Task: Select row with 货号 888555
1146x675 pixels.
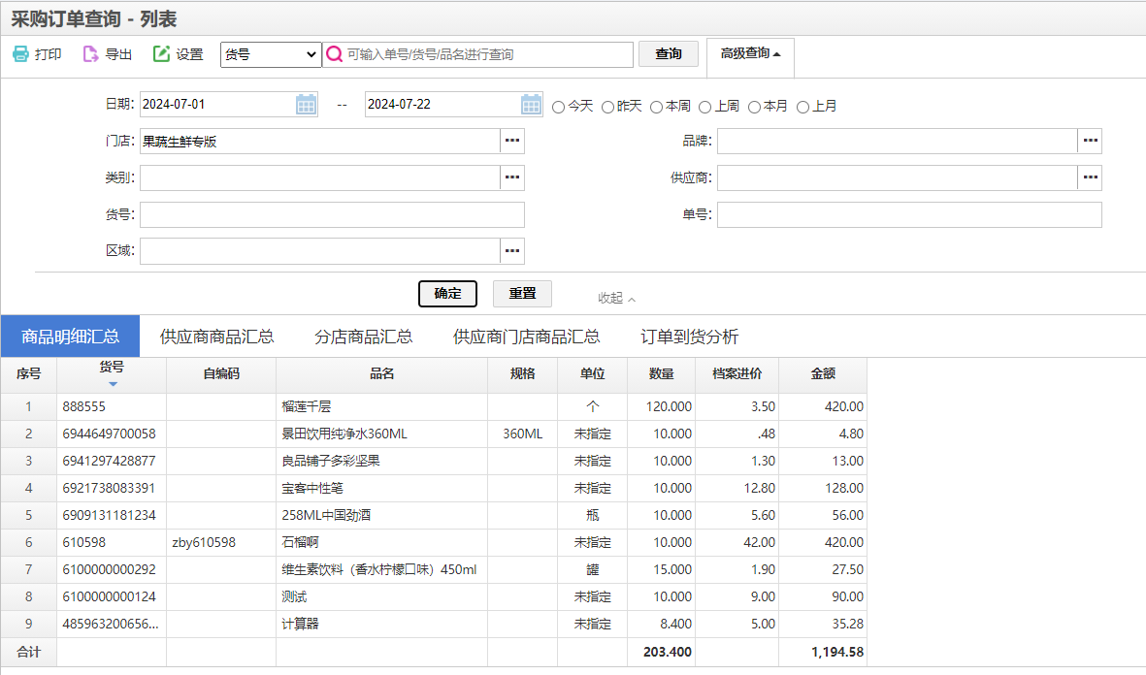Action: click(434, 406)
